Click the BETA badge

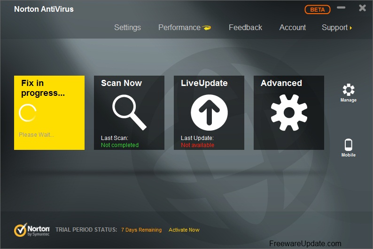pos(318,9)
